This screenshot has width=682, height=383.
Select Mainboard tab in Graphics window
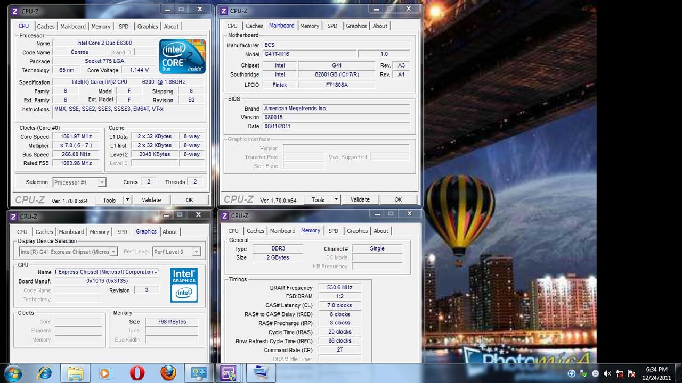tap(71, 232)
